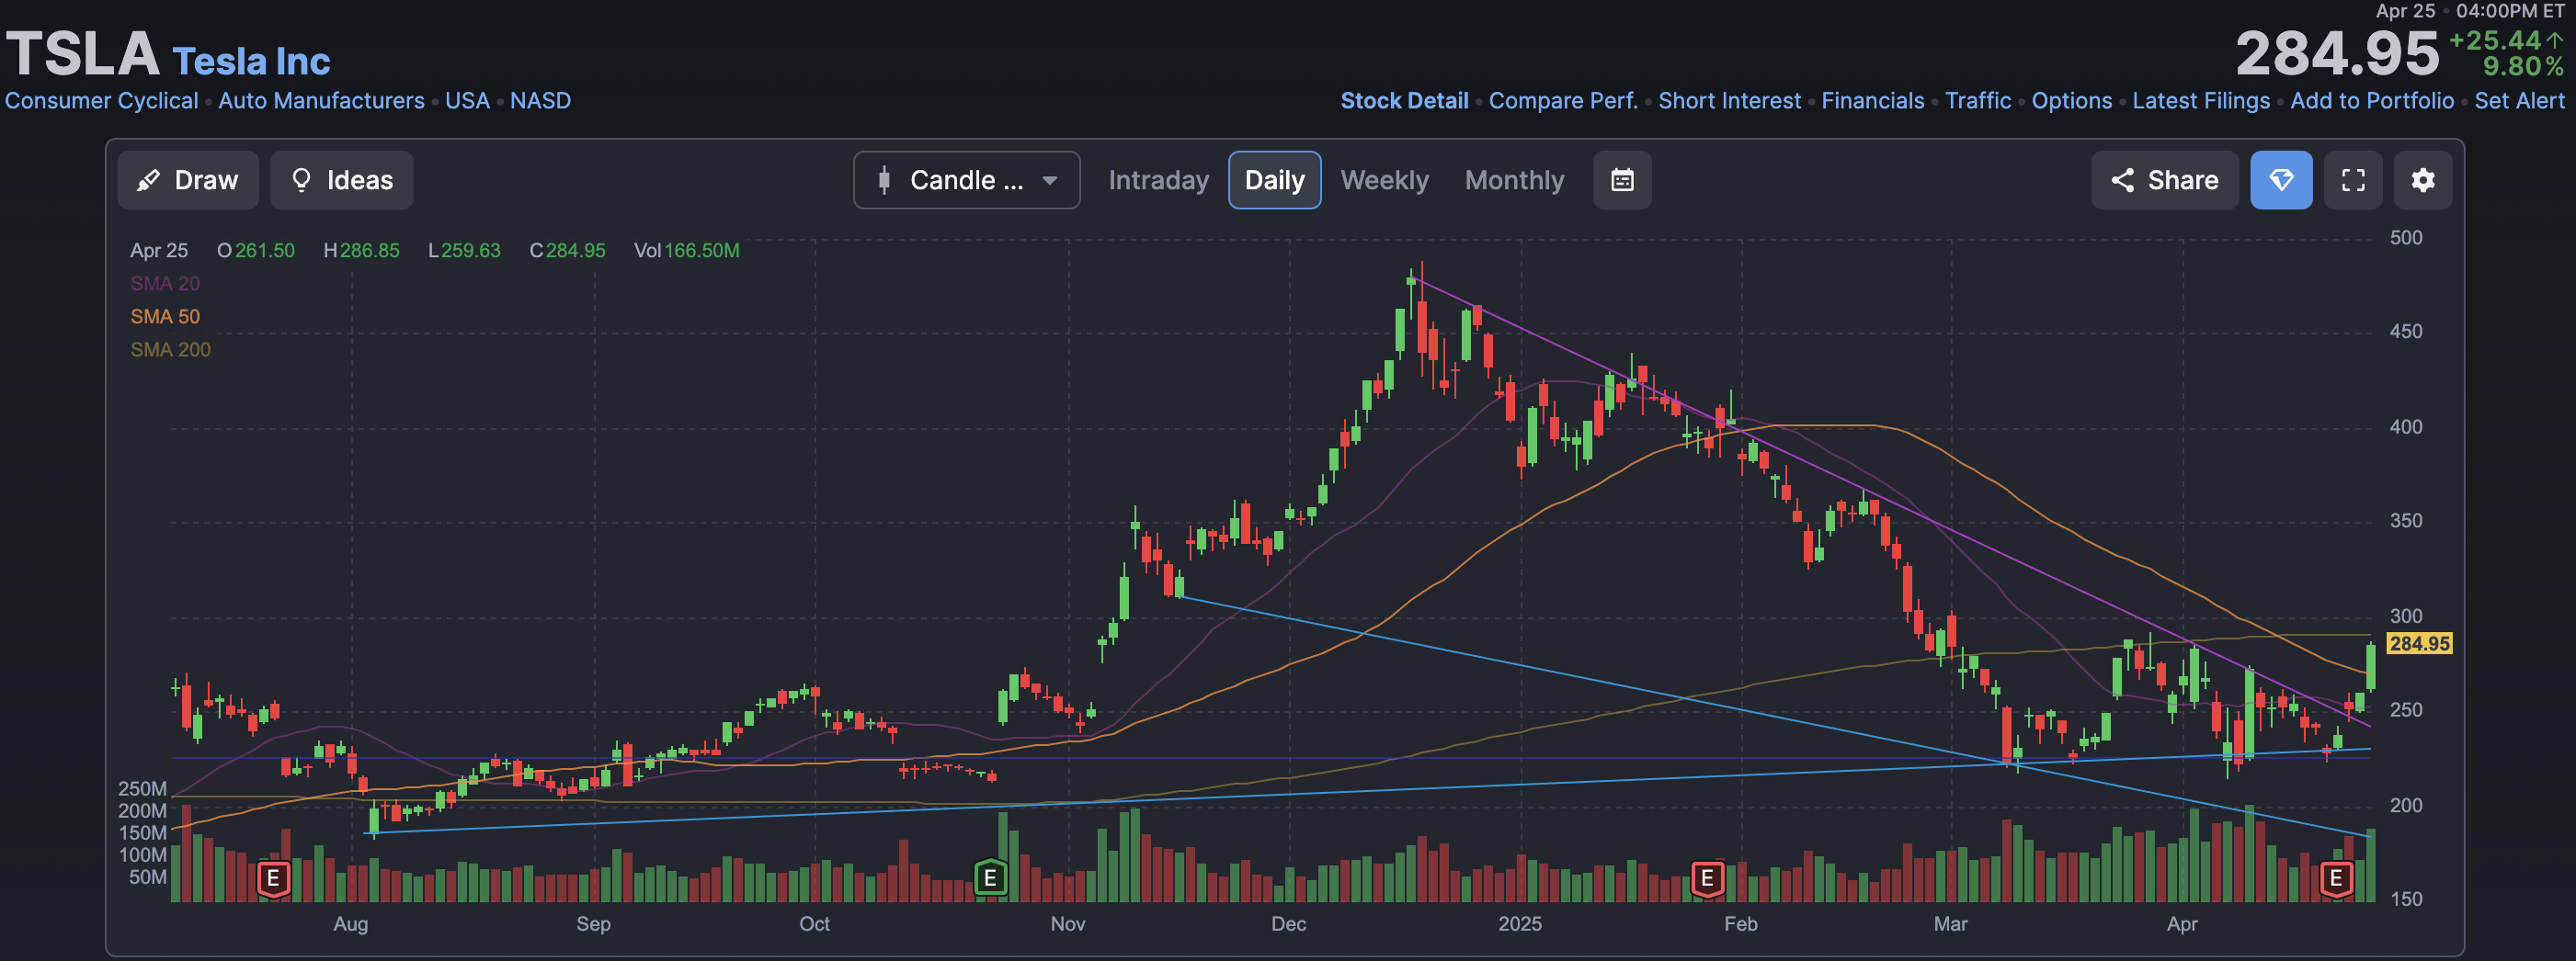Click the large 284.95 quote price

pyautogui.click(x=2337, y=53)
